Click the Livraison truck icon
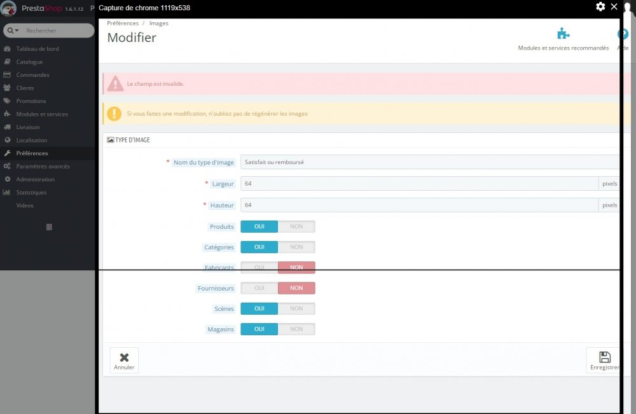 point(7,127)
